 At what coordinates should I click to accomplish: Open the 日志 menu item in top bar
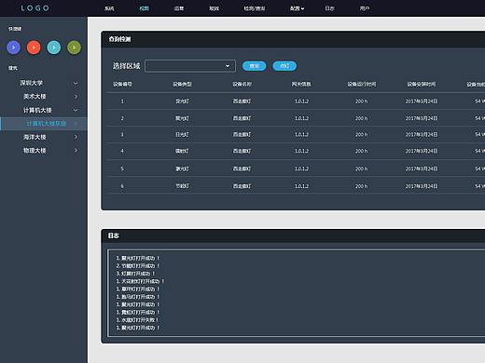point(329,8)
